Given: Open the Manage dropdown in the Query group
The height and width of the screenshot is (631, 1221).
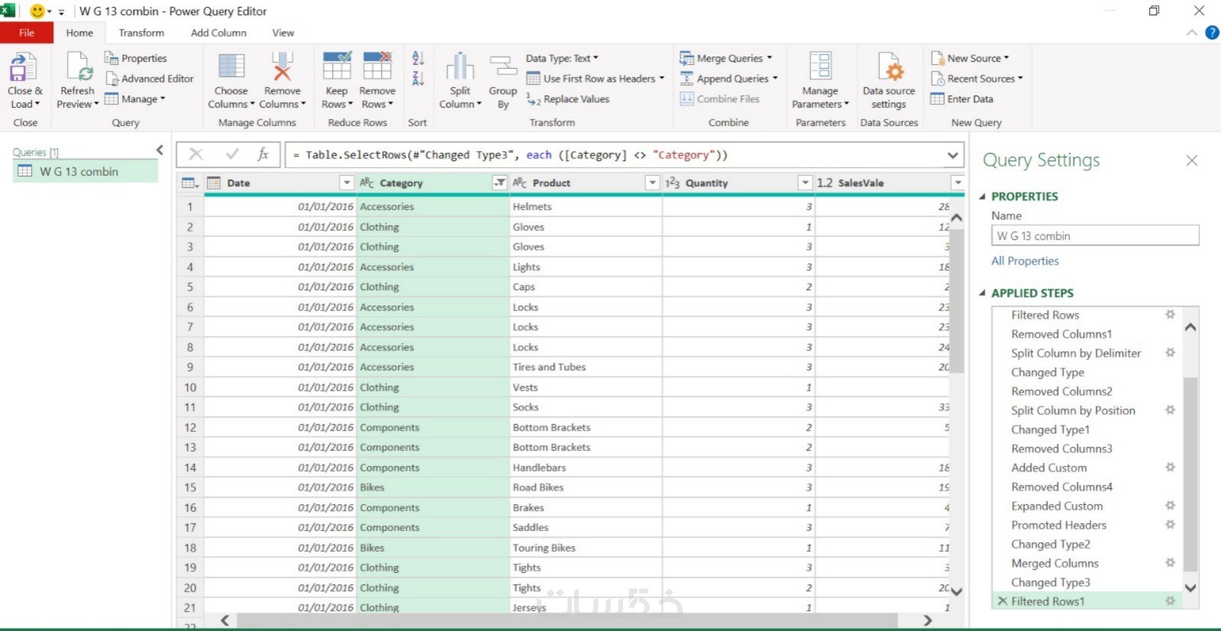Looking at the screenshot, I should pyautogui.click(x=135, y=99).
